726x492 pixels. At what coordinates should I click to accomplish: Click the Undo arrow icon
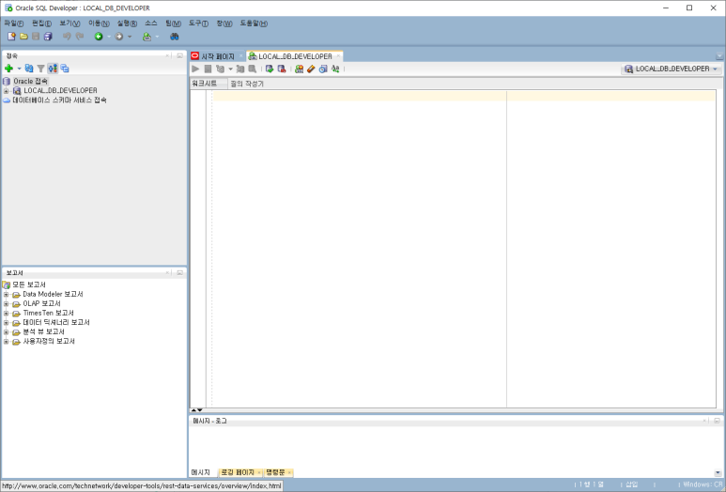point(67,36)
